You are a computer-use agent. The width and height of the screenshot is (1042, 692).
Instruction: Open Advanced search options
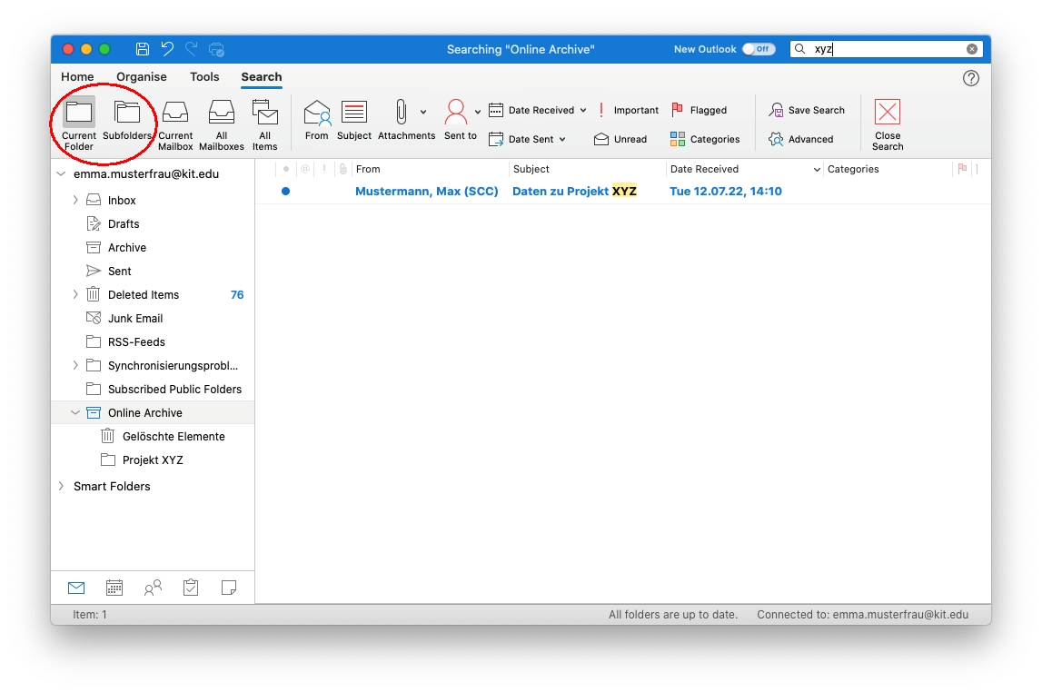point(800,139)
